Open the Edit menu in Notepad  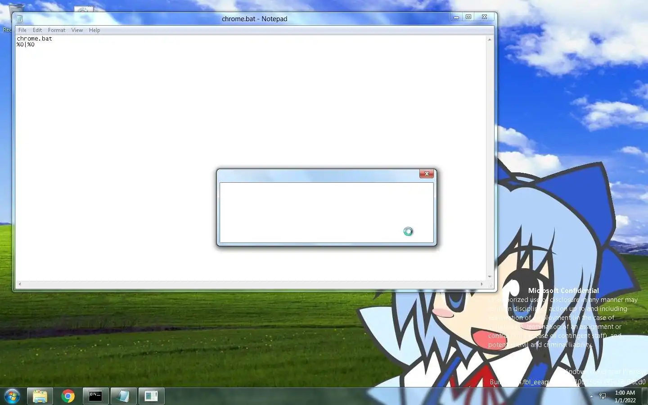37,30
